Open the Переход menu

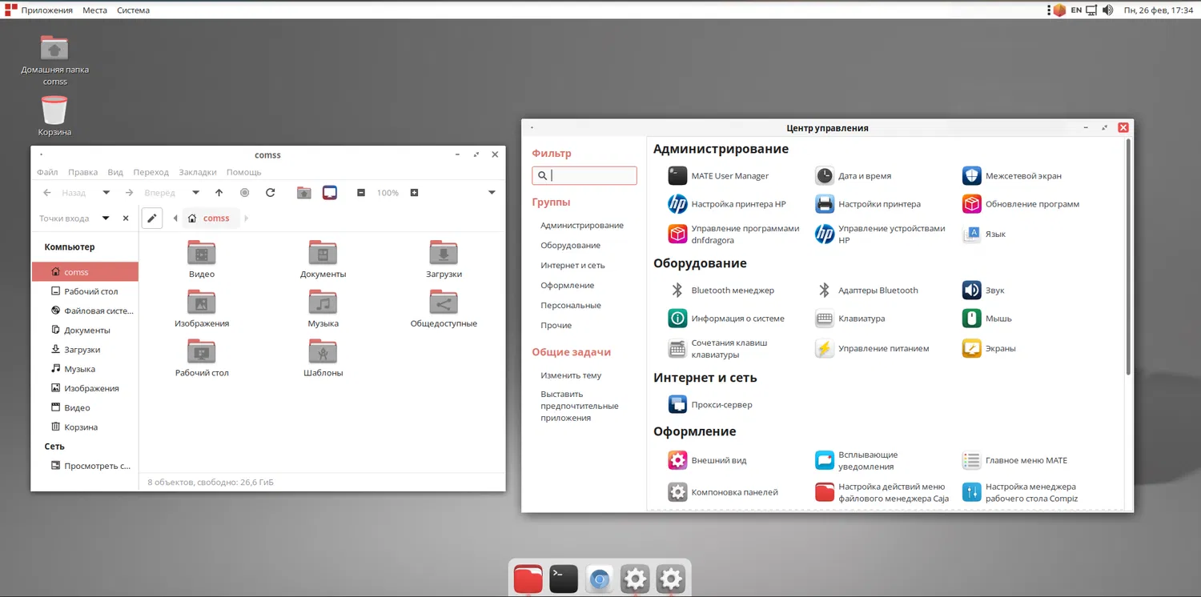(x=151, y=172)
